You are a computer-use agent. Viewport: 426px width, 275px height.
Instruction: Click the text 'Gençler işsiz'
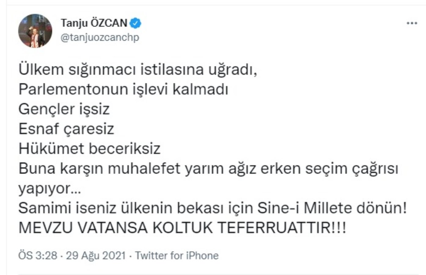[64, 109]
